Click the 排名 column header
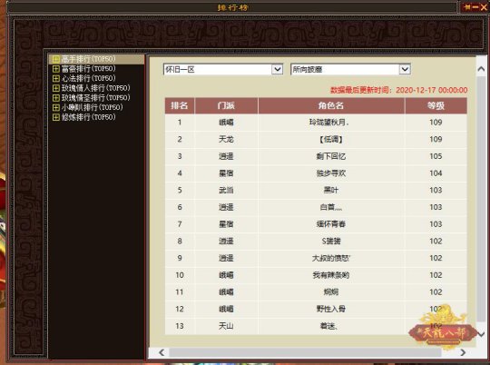Screen dimensions: 490x365 pos(180,105)
